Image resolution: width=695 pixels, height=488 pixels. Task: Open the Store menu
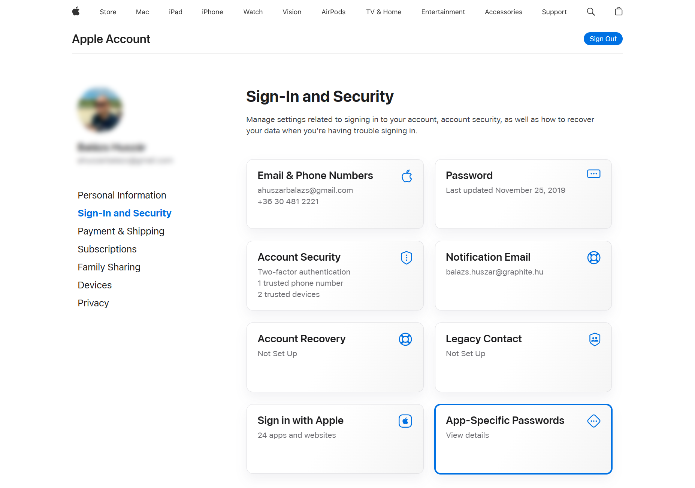pyautogui.click(x=108, y=12)
